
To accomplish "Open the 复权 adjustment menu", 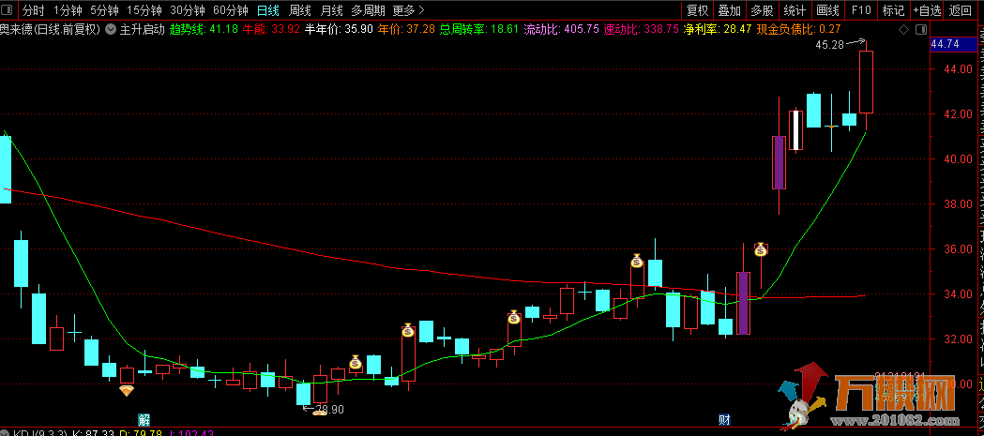I will 697,11.
